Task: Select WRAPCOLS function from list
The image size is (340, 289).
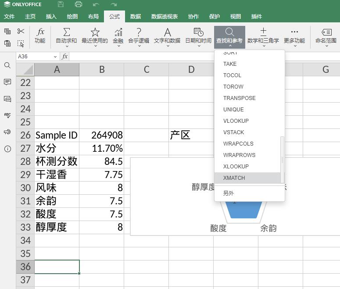Action: pos(247,144)
